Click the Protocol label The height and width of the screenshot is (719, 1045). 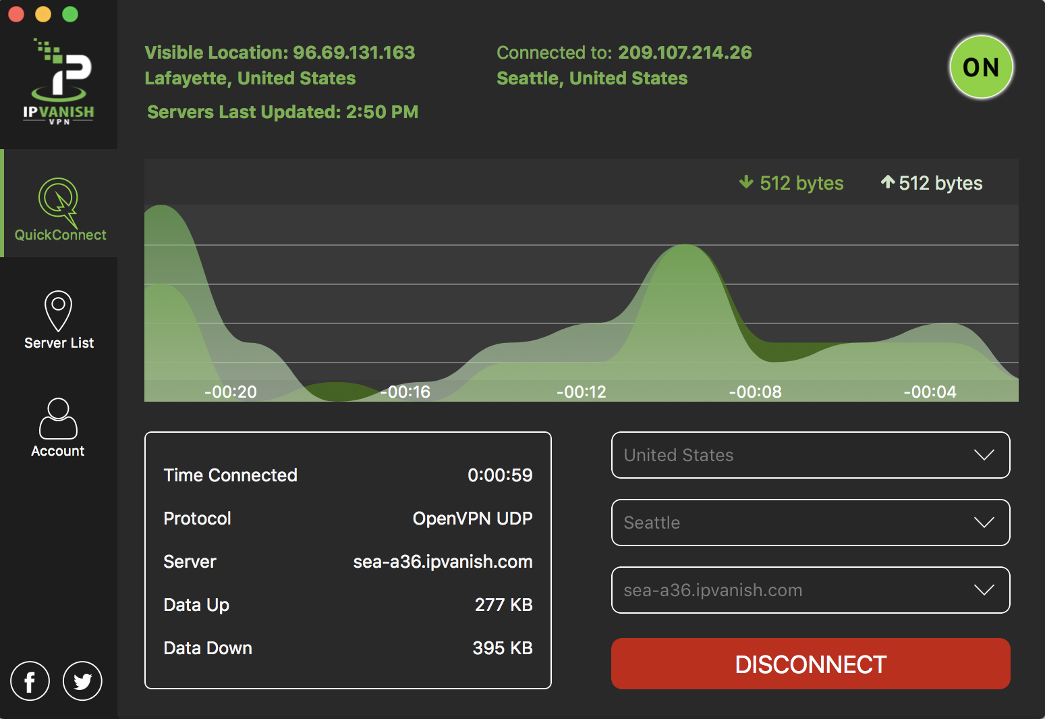[x=197, y=518]
